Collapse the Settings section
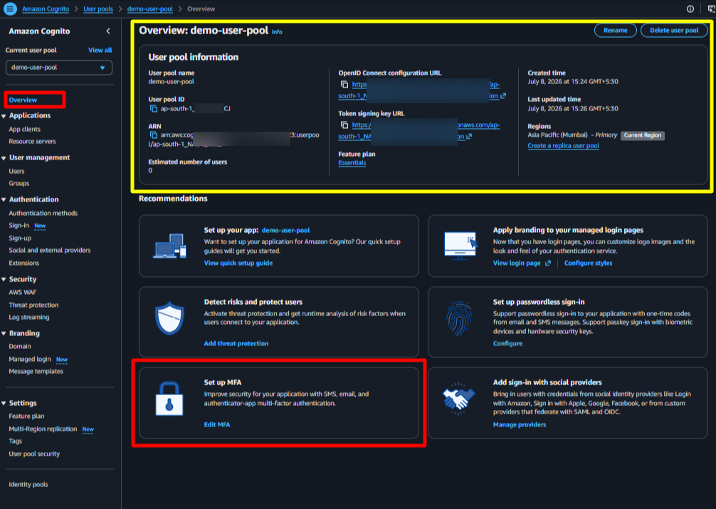Viewport: 716px width, 509px height. (x=4, y=404)
